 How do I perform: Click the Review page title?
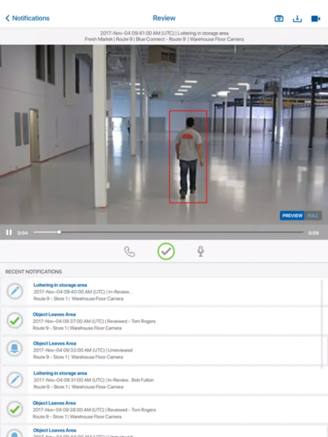[164, 18]
